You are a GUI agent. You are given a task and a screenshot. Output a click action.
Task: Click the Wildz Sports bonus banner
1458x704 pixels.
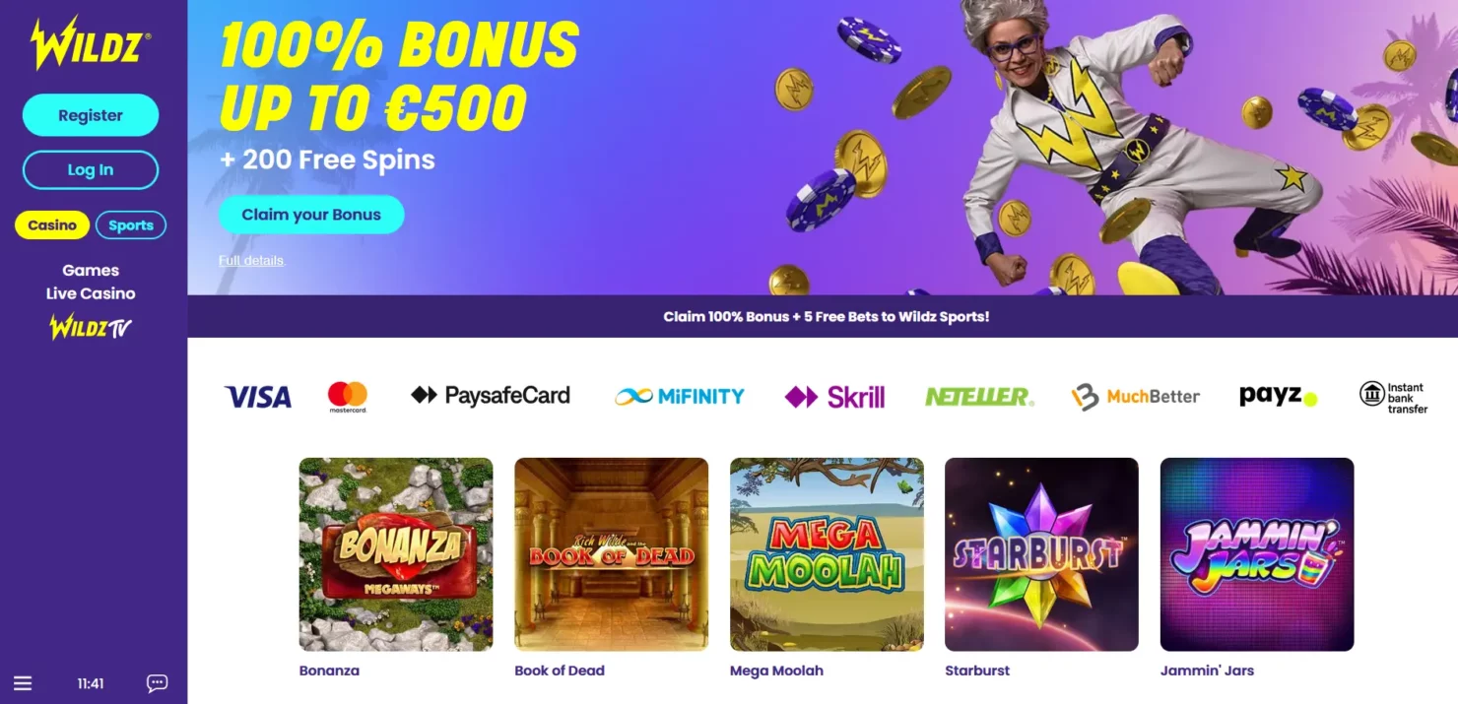coord(826,317)
